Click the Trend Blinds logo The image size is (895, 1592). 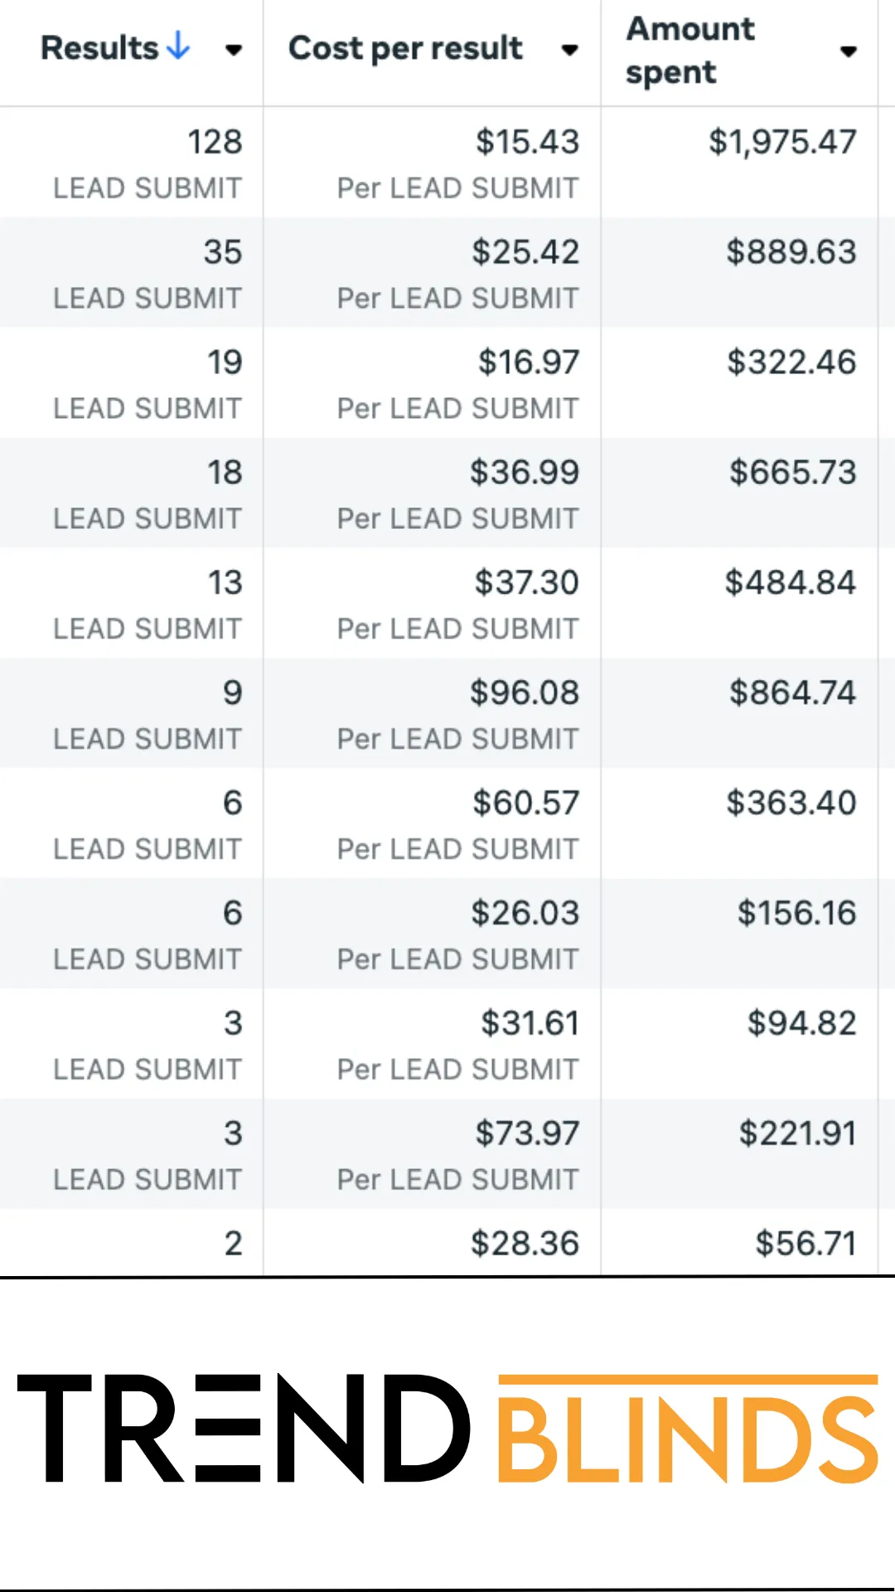[x=447, y=1428]
